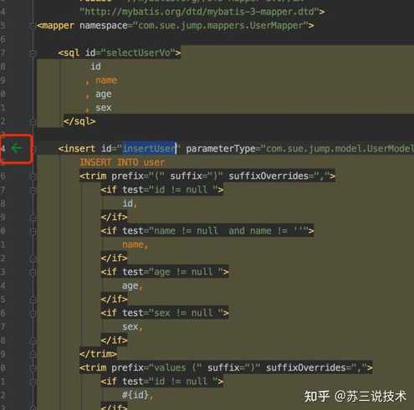Click the sex column in selectUserVo sql
414x410 pixels.
pos(104,108)
